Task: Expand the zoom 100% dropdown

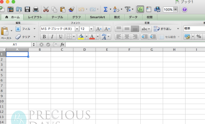Action: [x=176, y=10]
